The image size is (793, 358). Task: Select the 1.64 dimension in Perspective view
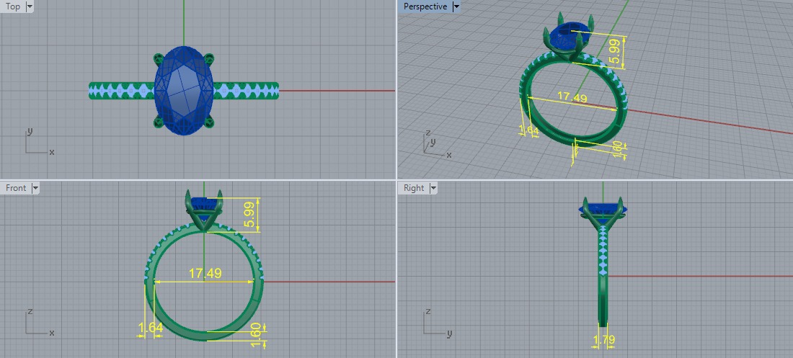529,130
